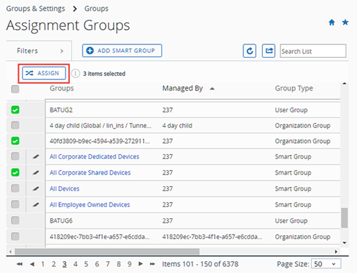Go to page 9
This screenshot has width=357, height=273.
tap(129, 264)
